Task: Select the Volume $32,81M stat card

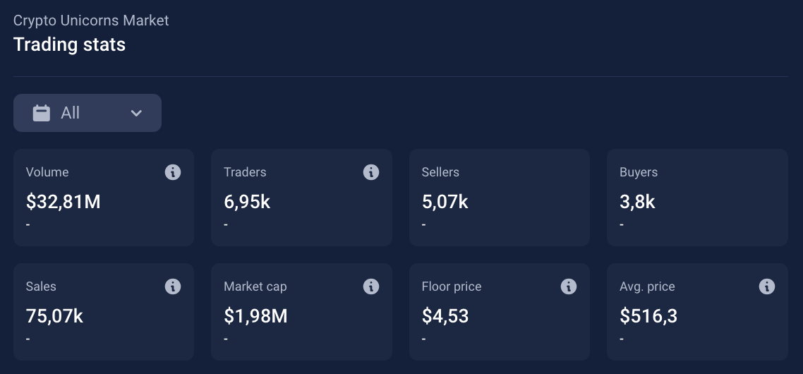Action: point(104,198)
